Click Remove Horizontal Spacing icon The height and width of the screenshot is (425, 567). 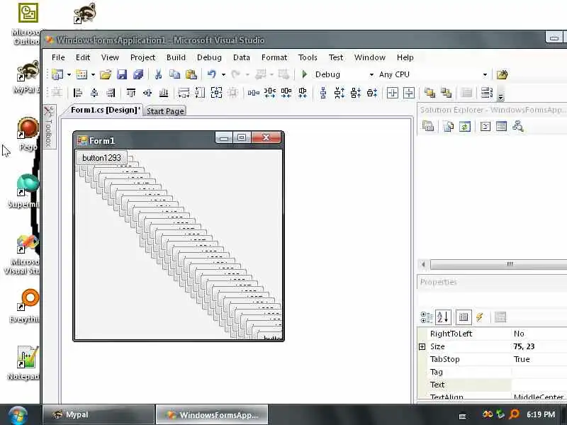303,93
